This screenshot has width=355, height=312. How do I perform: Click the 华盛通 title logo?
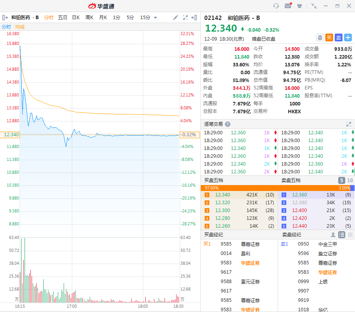click(101, 6)
